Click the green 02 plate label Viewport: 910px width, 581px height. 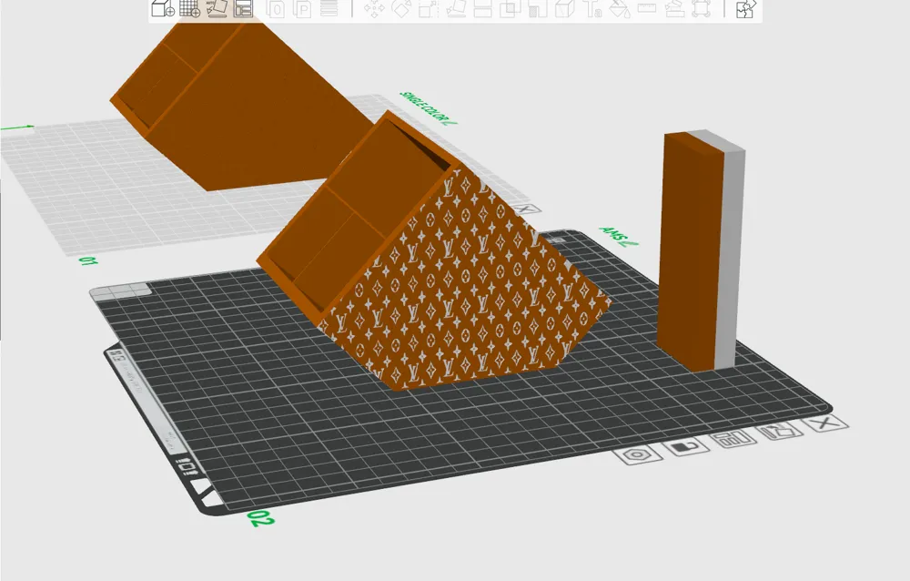pyautogui.click(x=260, y=518)
